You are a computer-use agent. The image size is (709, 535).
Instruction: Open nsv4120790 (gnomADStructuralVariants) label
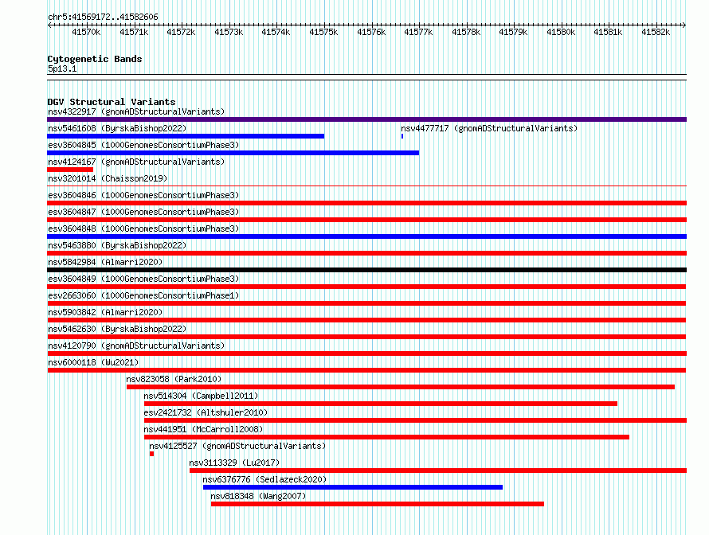136,346
